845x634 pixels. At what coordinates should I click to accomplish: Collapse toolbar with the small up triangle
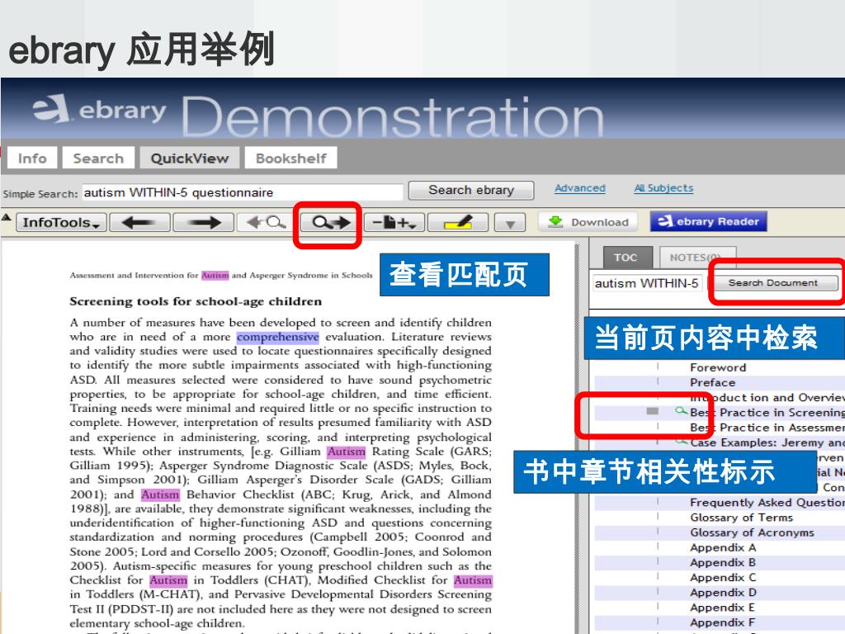(x=7, y=217)
